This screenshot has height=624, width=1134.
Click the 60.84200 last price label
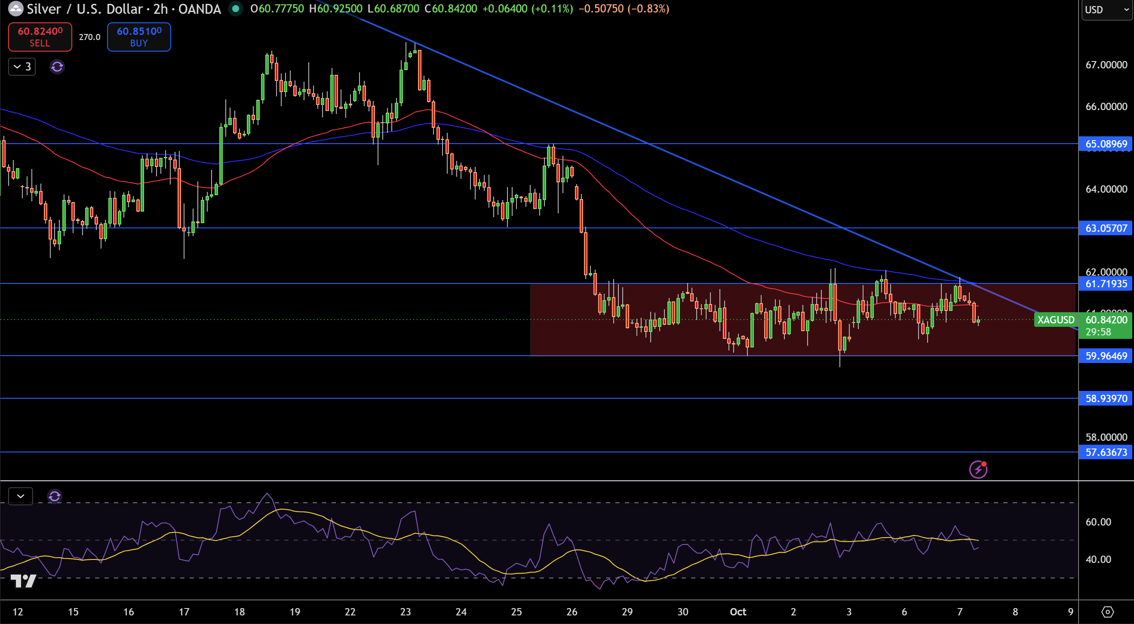coord(1106,320)
